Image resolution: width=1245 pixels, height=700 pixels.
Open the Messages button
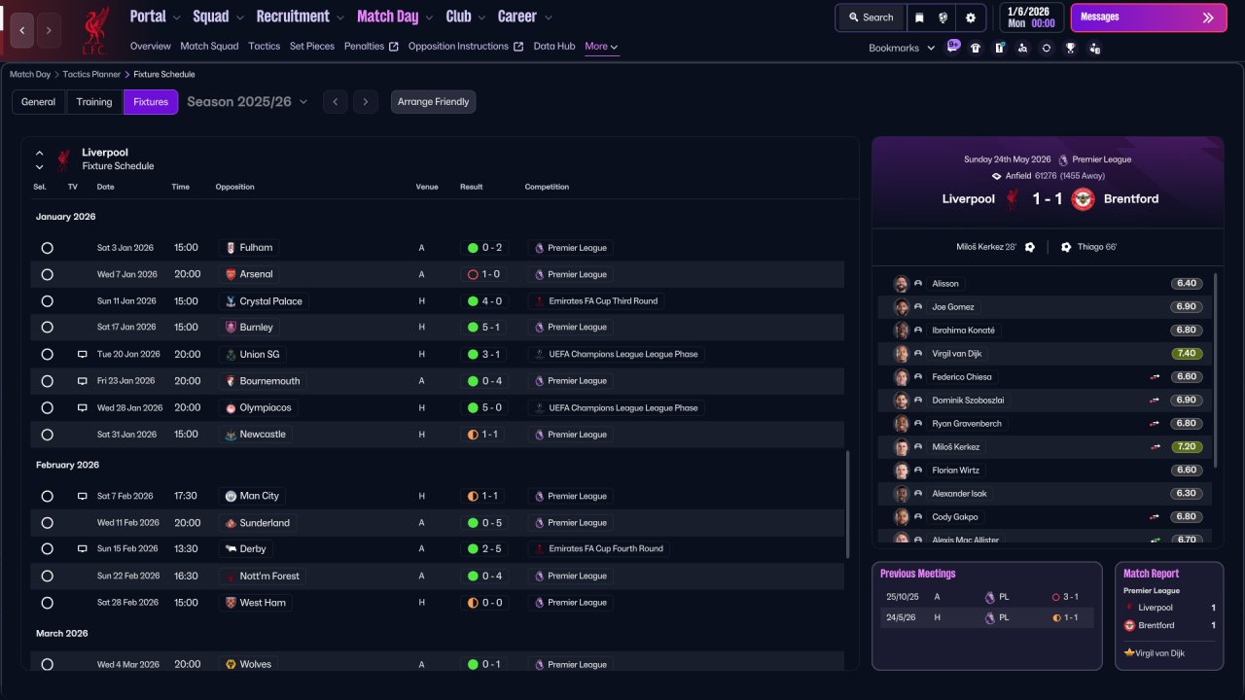1149,17
